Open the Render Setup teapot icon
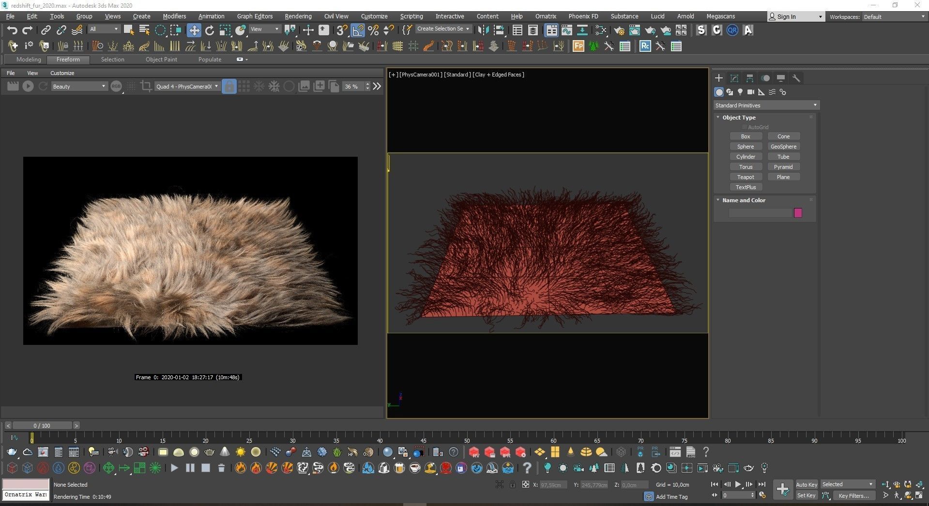The width and height of the screenshot is (929, 506). (x=619, y=30)
